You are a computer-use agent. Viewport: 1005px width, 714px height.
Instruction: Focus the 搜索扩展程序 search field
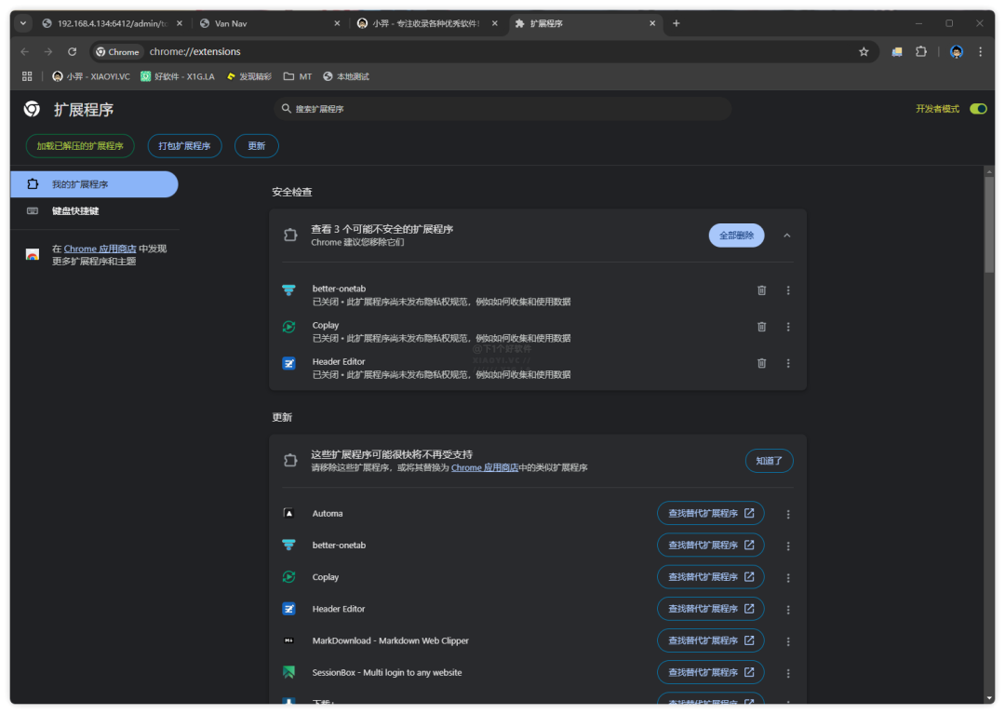pos(502,109)
